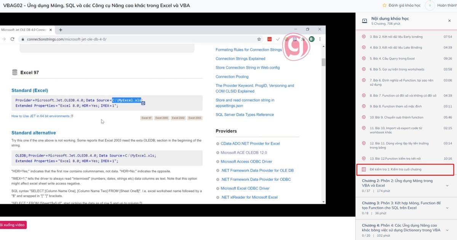Open Microsoft Excel ODBC Driver link
The height and width of the screenshot is (240, 457).
[245, 188]
